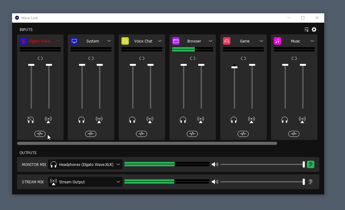Toggle link sliders icon on Voice Chat
345x210 pixels.
142,58
